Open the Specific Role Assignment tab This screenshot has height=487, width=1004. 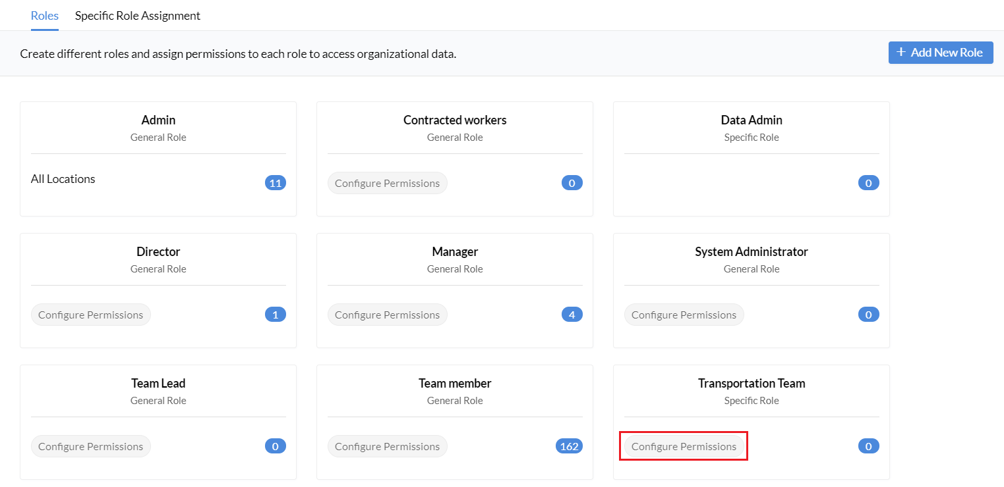point(138,15)
